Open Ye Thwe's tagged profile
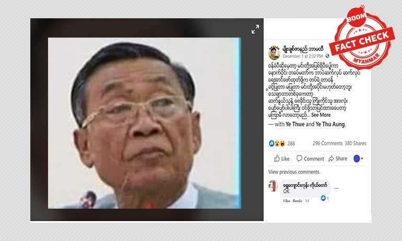402x241 pixels. tap(295, 124)
